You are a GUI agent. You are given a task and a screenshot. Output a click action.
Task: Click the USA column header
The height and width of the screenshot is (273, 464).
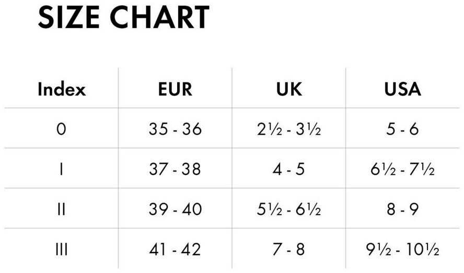[x=402, y=89]
